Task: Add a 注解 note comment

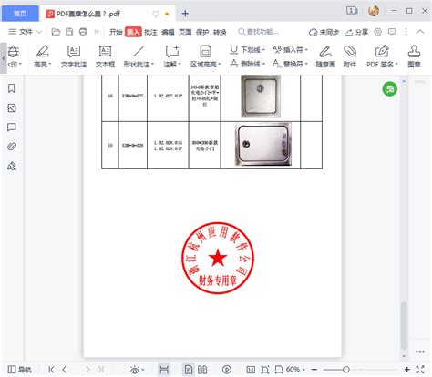Action: (x=172, y=56)
